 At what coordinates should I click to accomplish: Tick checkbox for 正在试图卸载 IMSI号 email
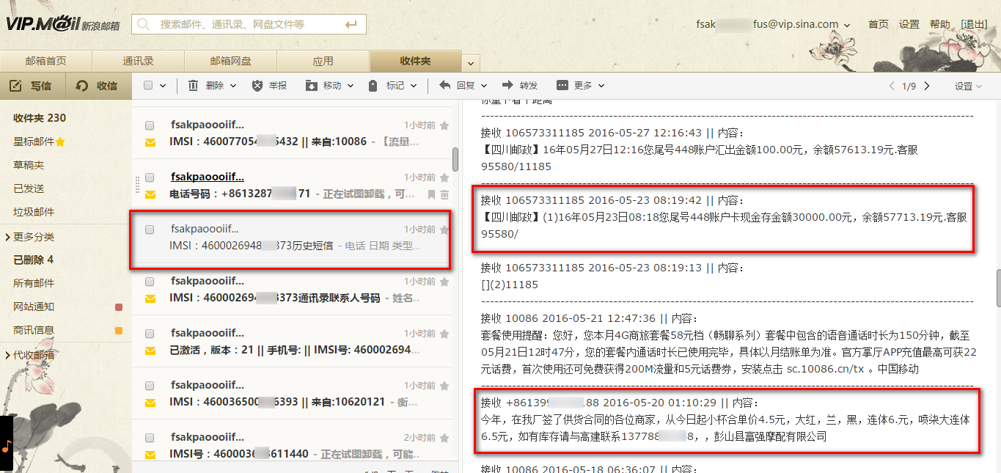click(x=150, y=438)
